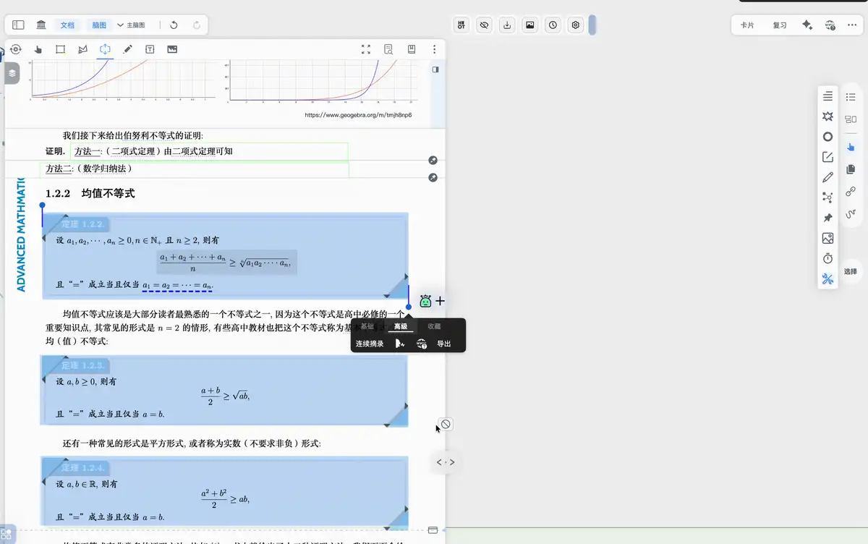Image resolution: width=868 pixels, height=544 pixels.
Task: Click the outline list icon in far-right column
Action: tap(851, 97)
